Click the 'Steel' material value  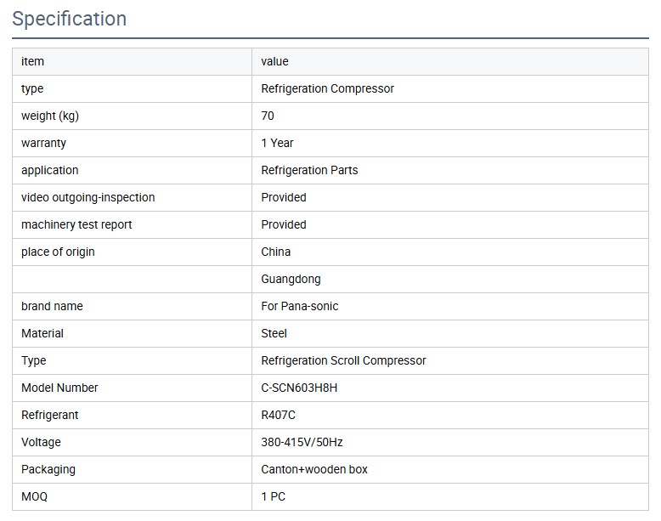pyautogui.click(x=274, y=333)
